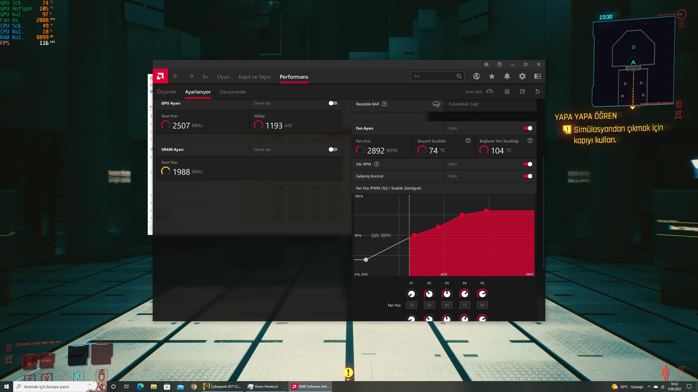Open notifications bell icon
This screenshot has width=698, height=392.
pyautogui.click(x=507, y=76)
